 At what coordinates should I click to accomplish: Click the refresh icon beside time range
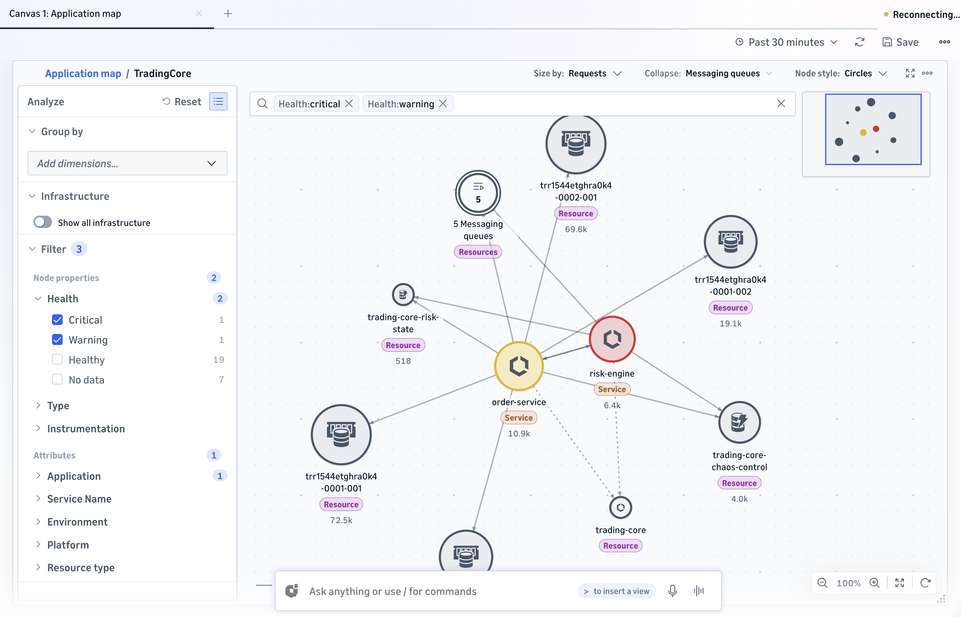pos(859,42)
